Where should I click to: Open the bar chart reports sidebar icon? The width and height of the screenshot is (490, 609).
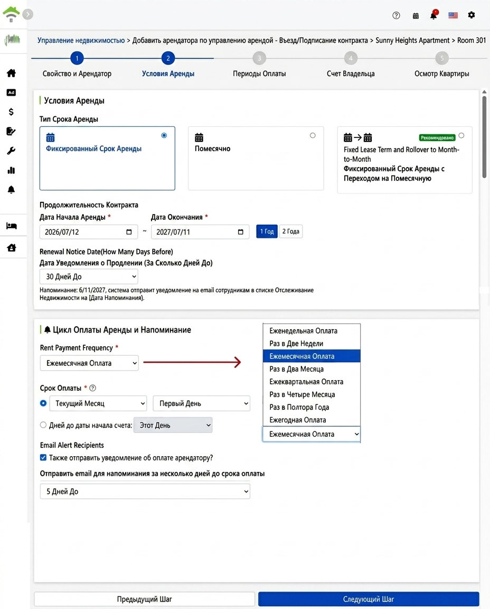pos(11,170)
